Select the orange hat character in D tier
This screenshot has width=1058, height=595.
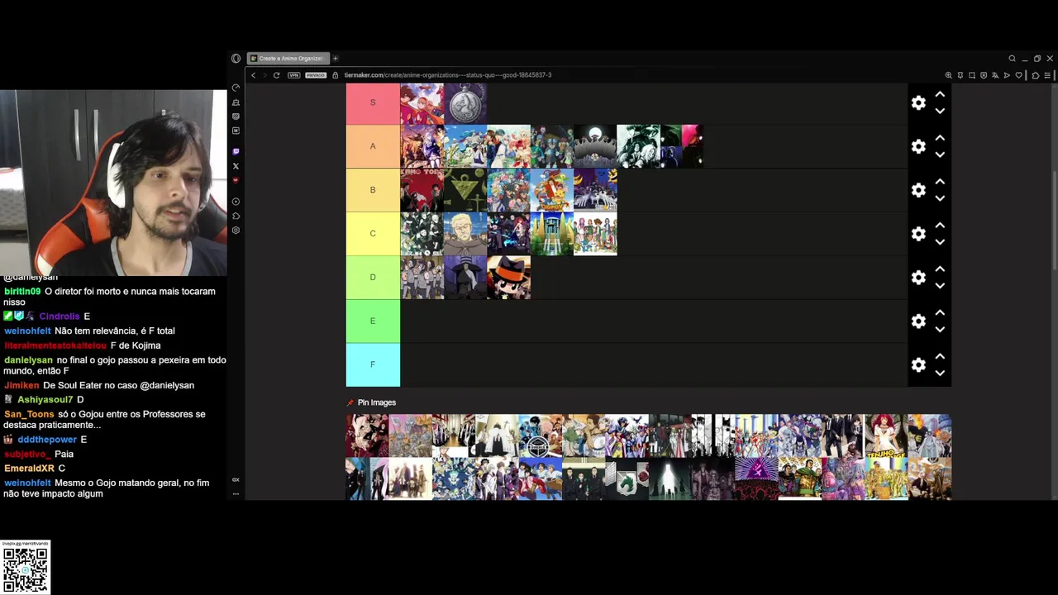click(508, 278)
